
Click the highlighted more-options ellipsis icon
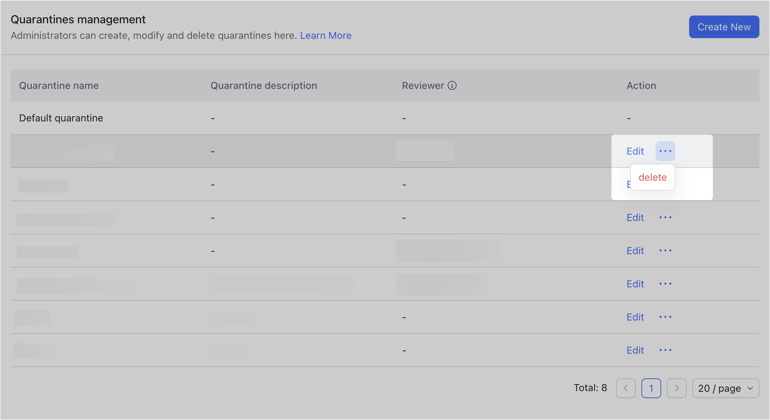click(665, 151)
